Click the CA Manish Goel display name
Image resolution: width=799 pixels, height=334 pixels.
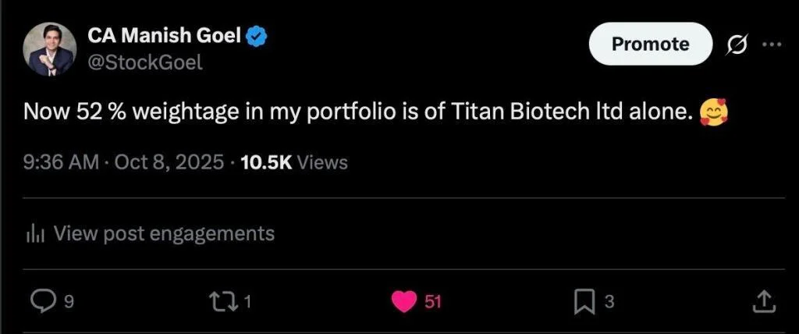point(163,35)
